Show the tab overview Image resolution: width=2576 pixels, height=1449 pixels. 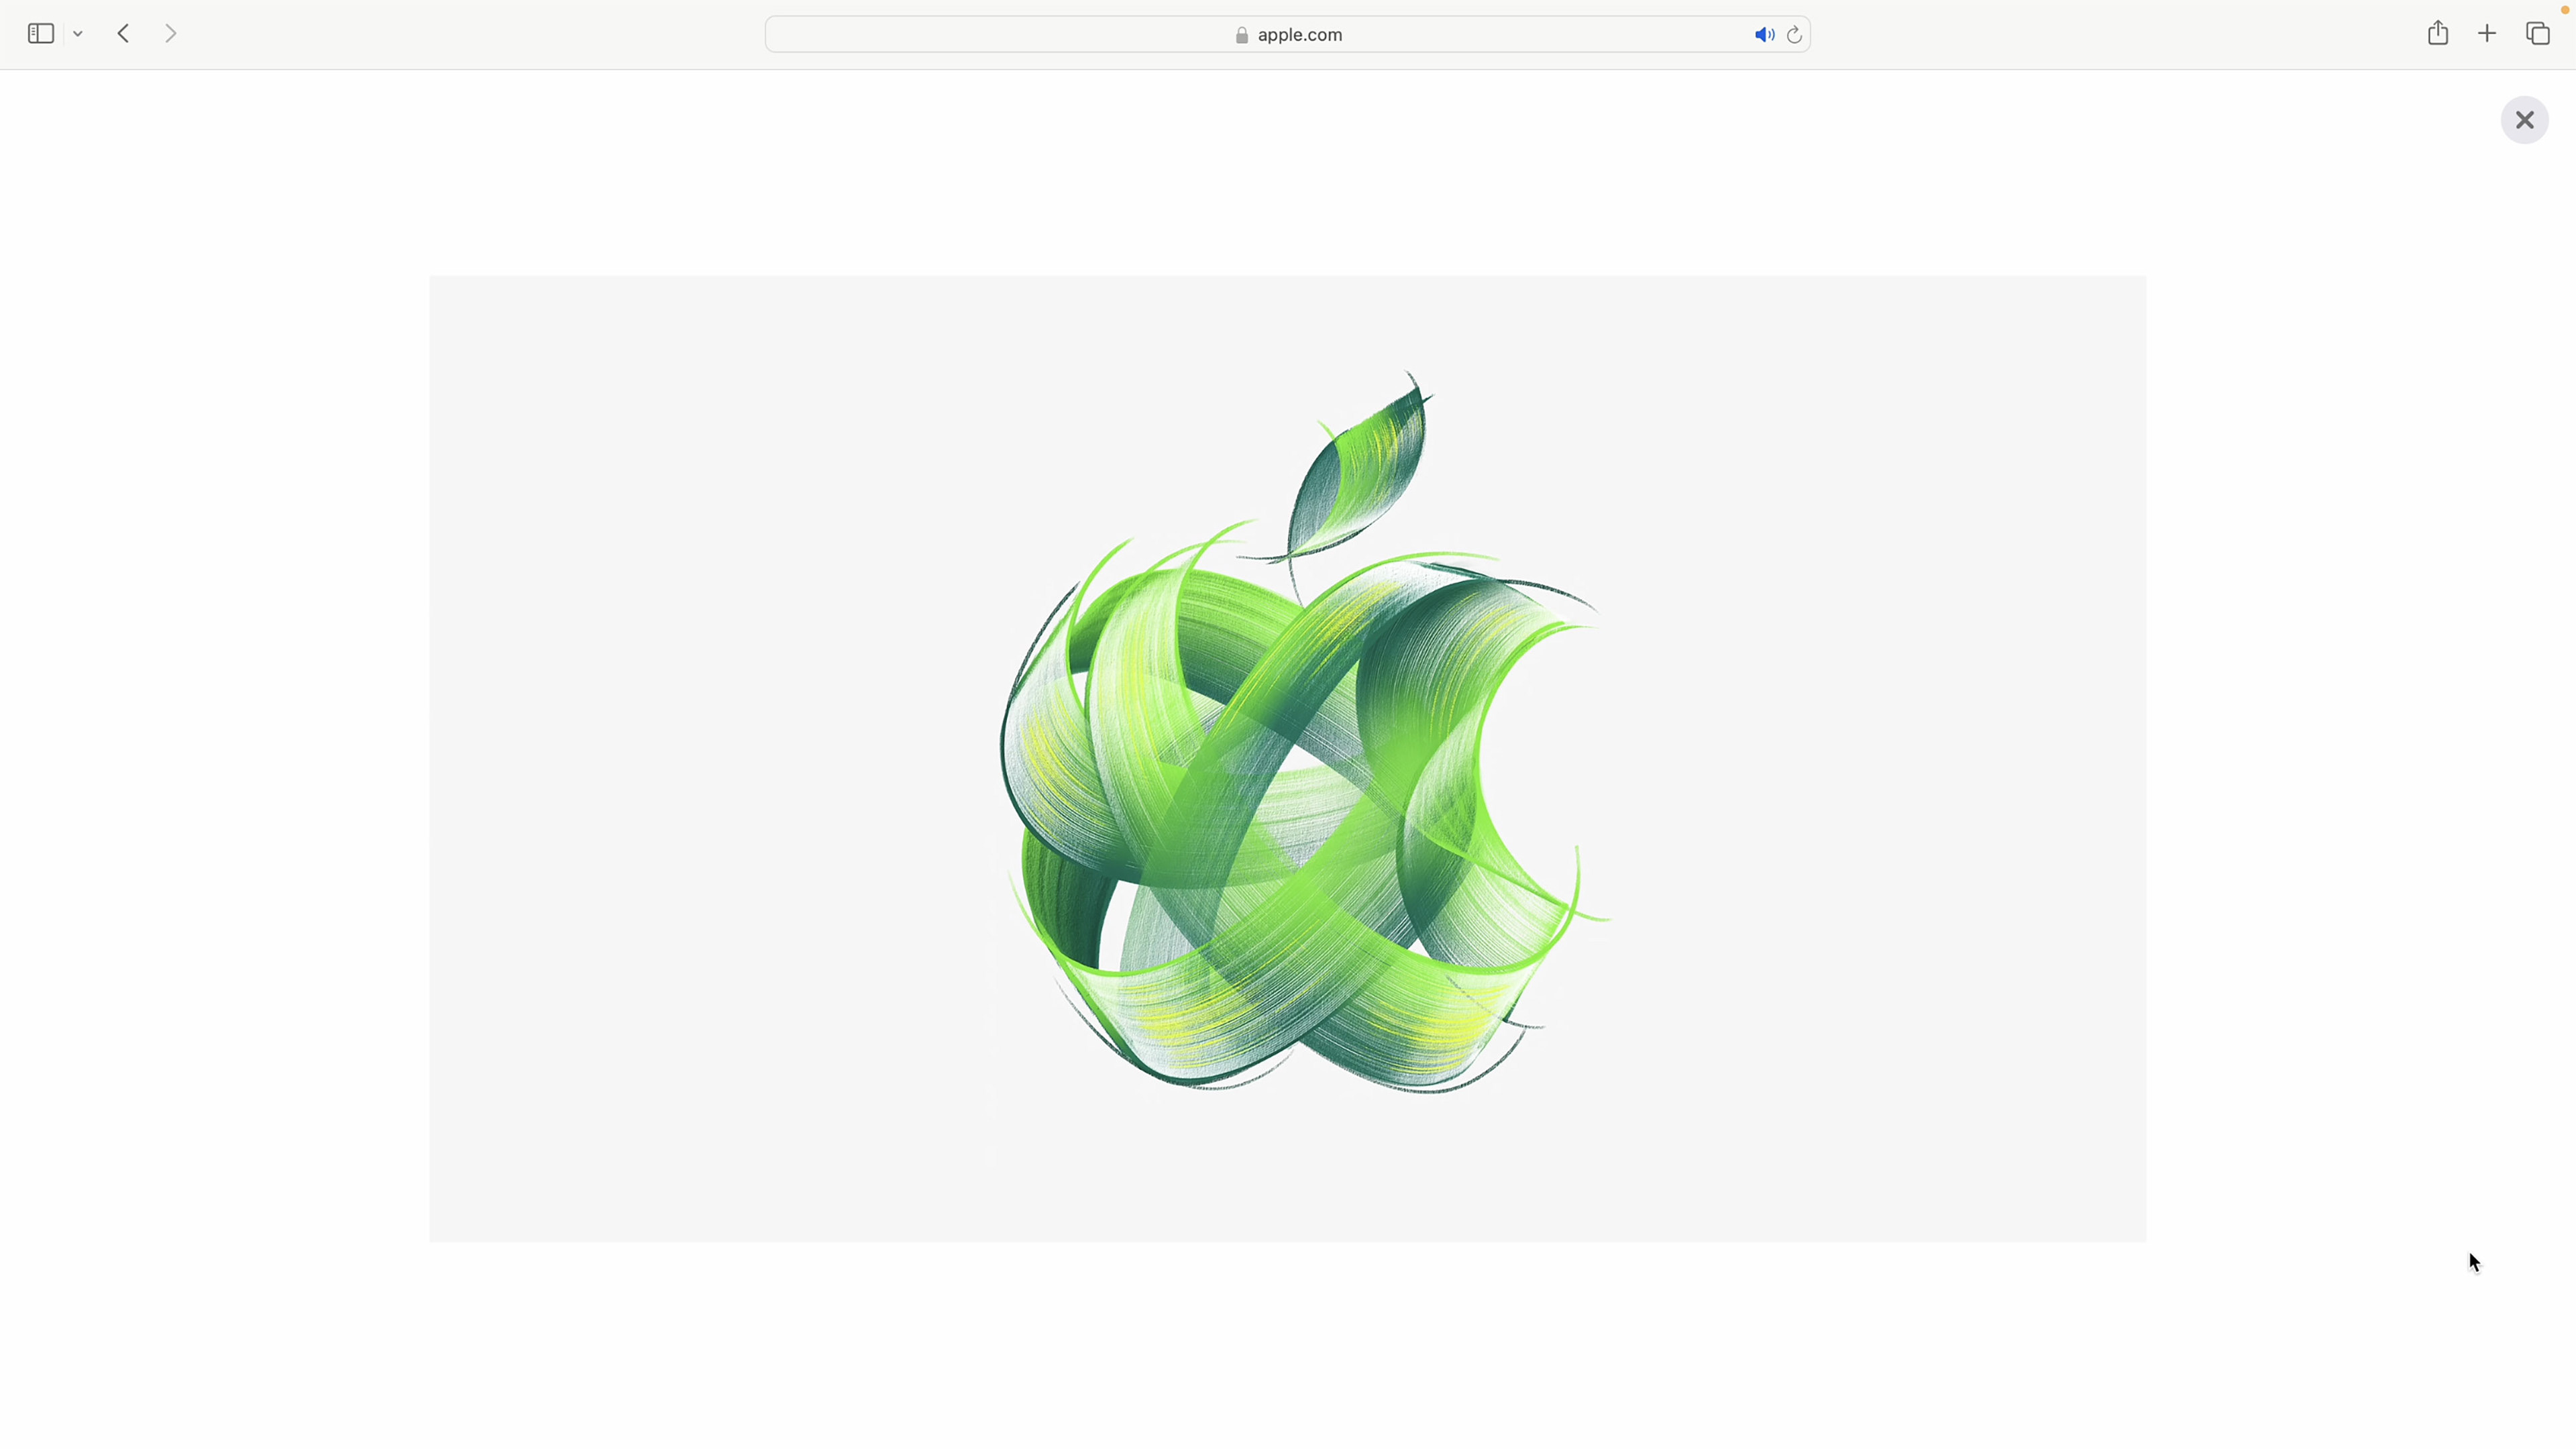tap(2538, 34)
